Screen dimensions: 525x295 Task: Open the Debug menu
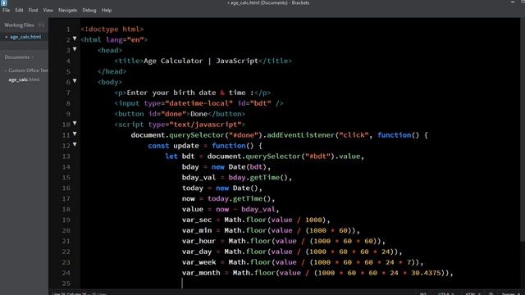(x=89, y=11)
